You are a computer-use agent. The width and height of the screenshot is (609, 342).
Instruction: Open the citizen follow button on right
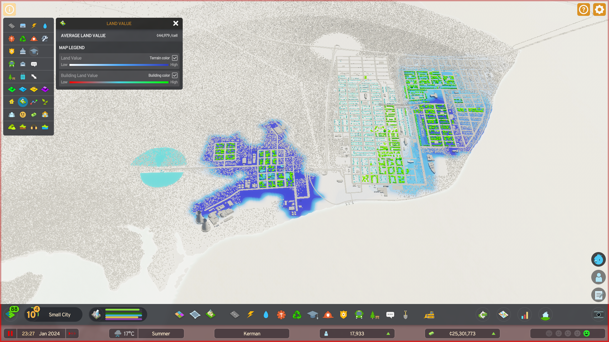599,277
